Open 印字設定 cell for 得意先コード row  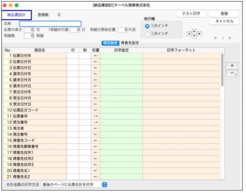[x=121, y=140]
